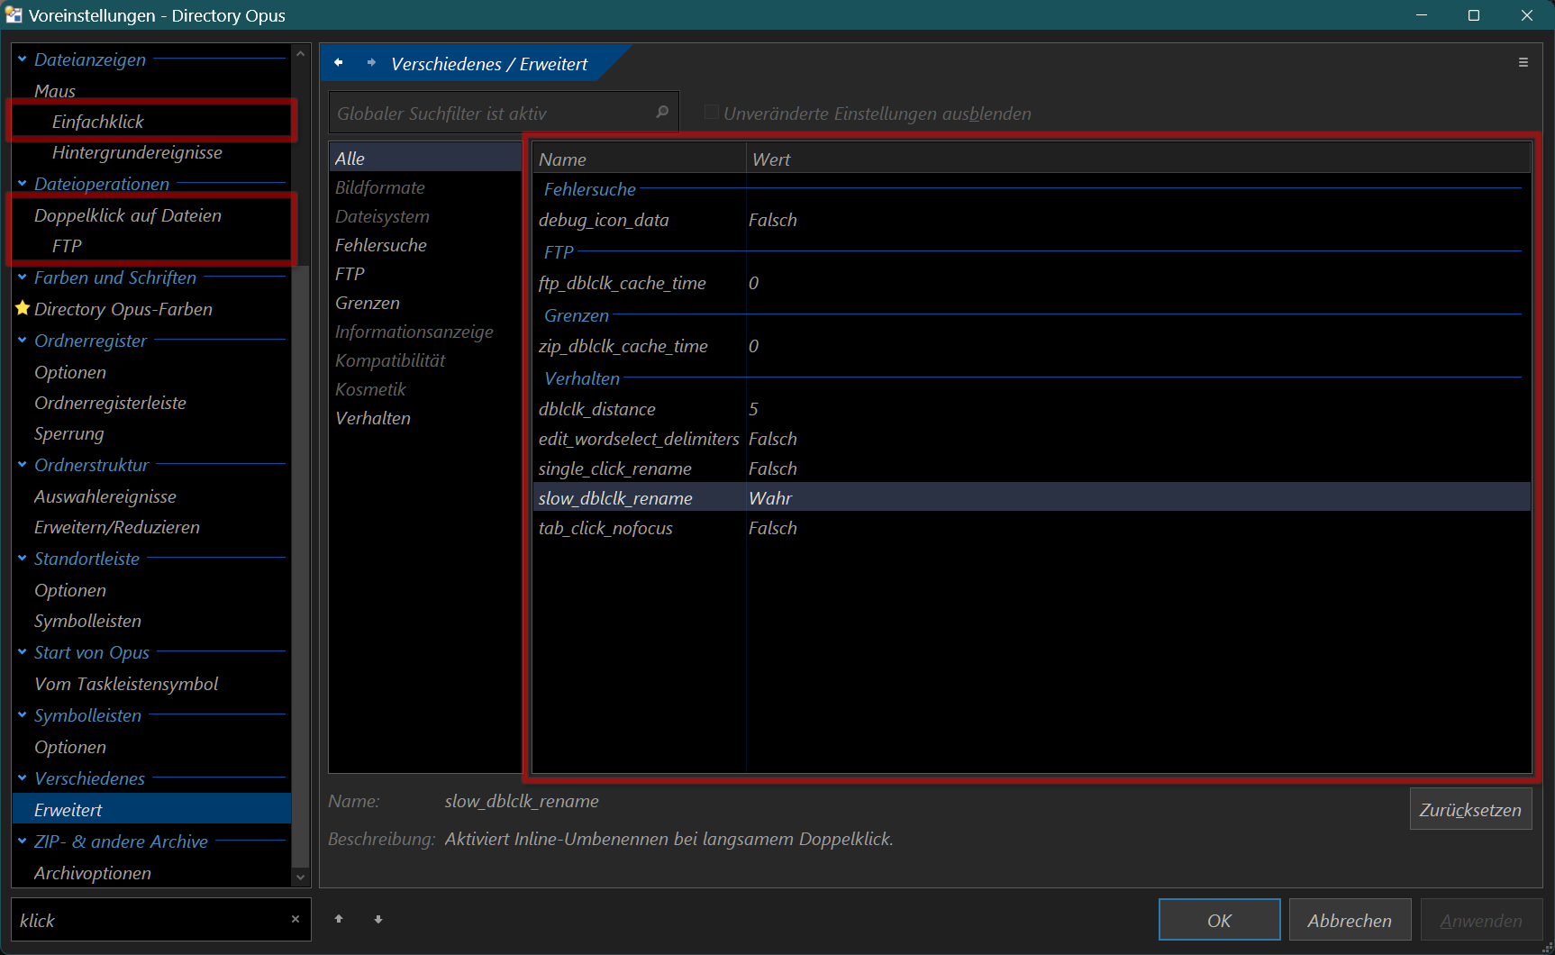The height and width of the screenshot is (955, 1555).
Task: Select the 'dblclk_distance' setting row
Action: tap(1032, 409)
